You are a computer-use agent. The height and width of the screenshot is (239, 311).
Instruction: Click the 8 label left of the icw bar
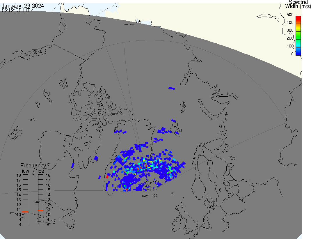(x=20, y=224)
